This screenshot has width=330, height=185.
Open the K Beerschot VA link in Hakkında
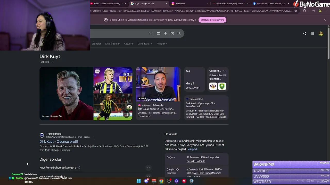(x=195, y=169)
